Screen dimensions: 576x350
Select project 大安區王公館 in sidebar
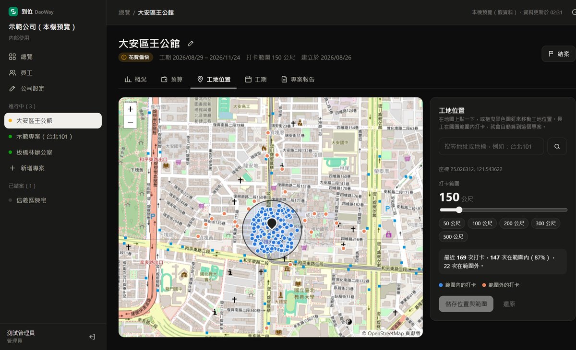click(53, 121)
